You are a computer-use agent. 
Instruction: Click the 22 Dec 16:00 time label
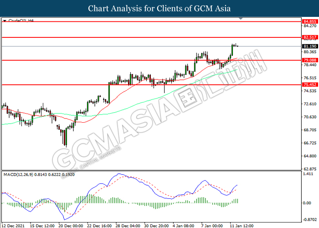[99, 226]
